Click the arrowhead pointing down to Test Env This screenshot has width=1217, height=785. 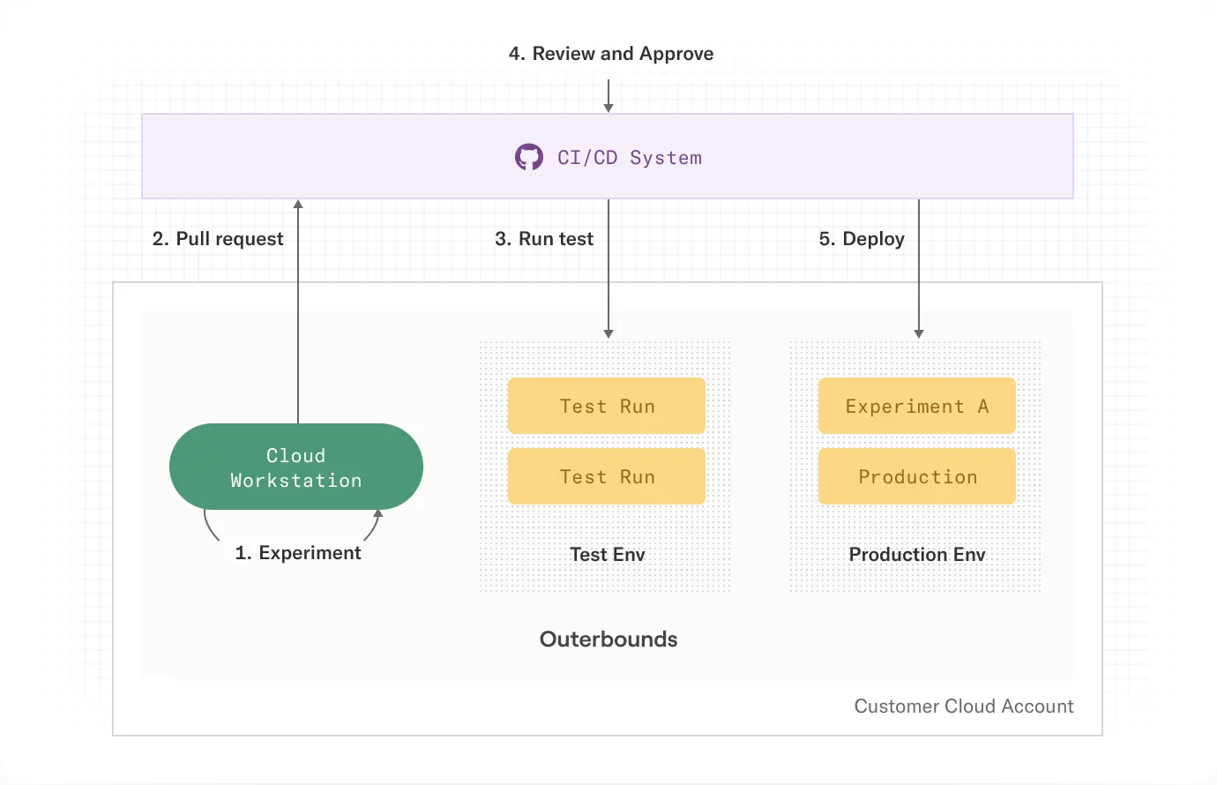click(608, 333)
